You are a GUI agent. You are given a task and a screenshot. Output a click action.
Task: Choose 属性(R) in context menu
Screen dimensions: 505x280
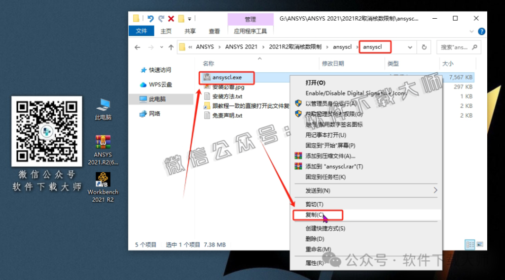coord(314,263)
